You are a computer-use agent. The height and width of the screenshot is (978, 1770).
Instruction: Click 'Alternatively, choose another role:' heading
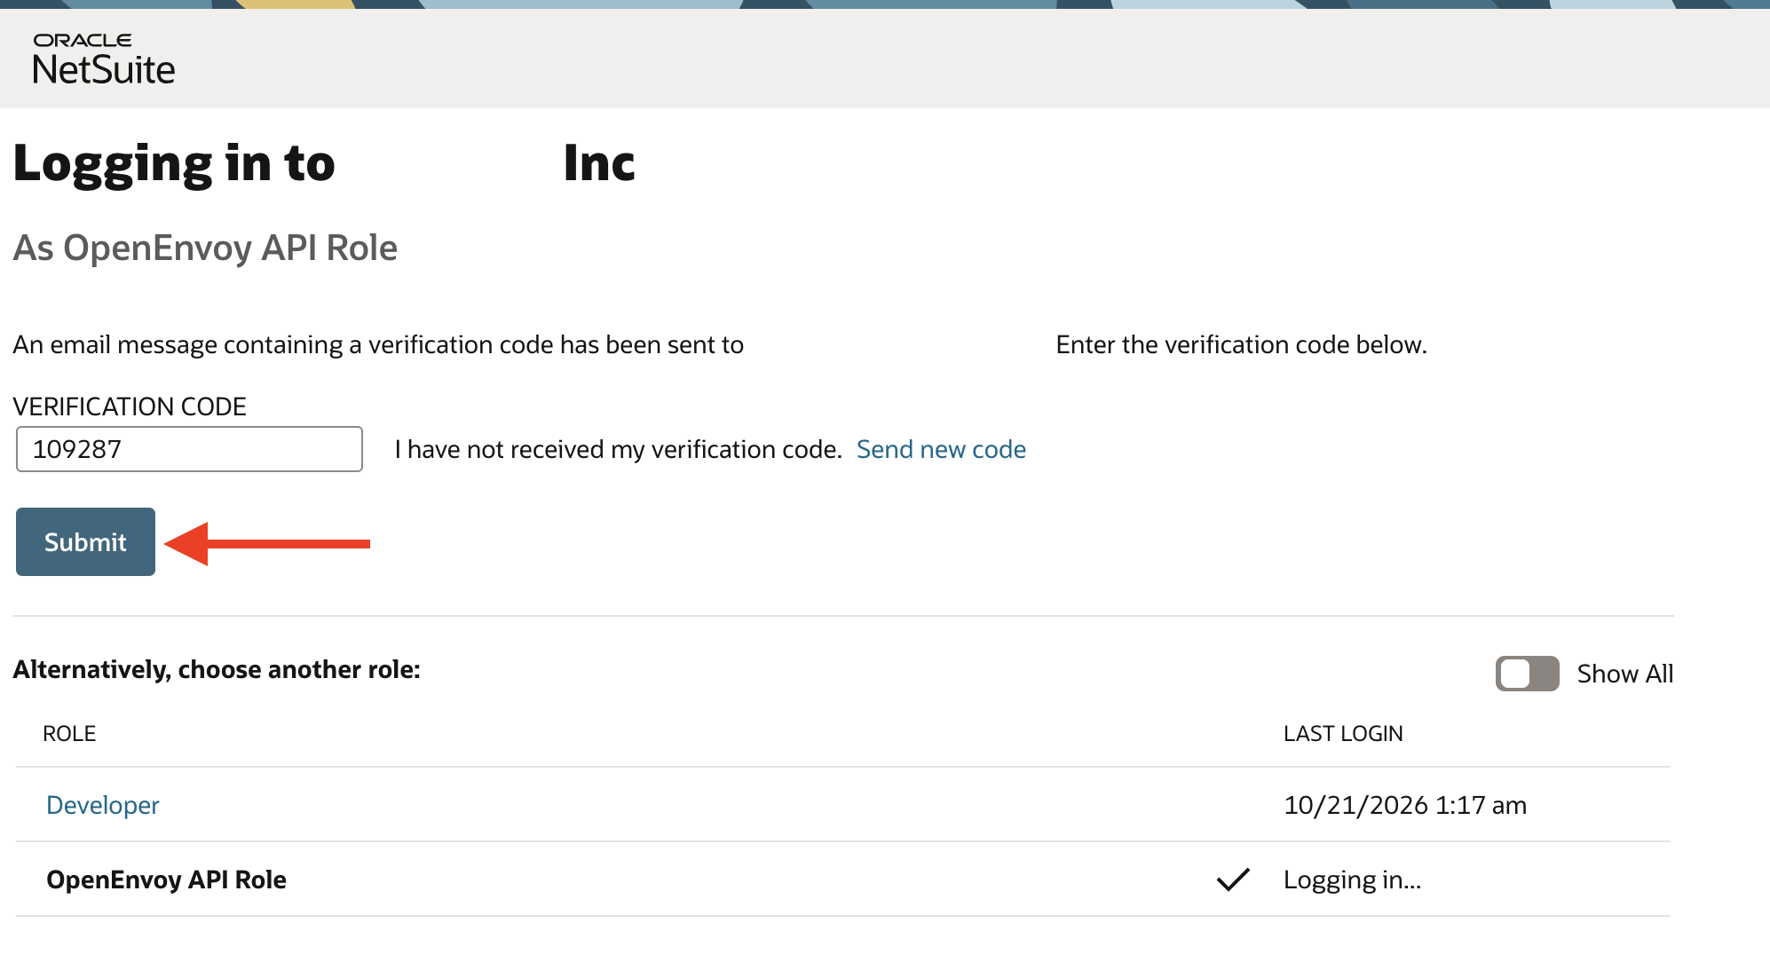tap(217, 669)
